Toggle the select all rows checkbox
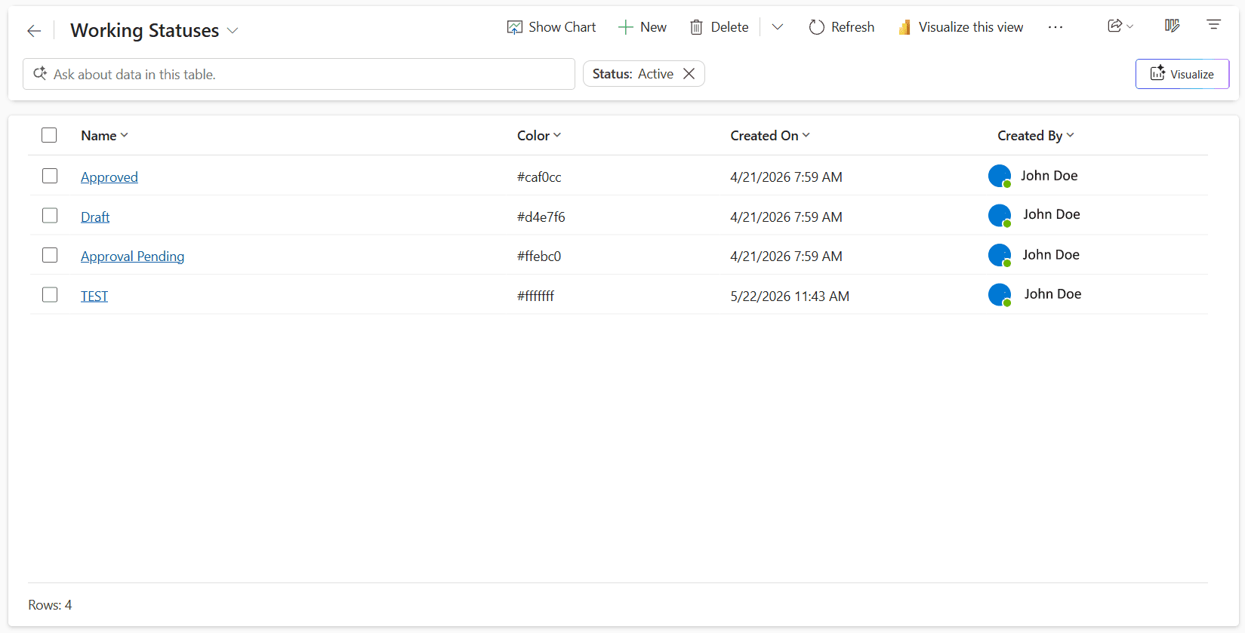Screen dimensions: 1245x633 point(49,135)
